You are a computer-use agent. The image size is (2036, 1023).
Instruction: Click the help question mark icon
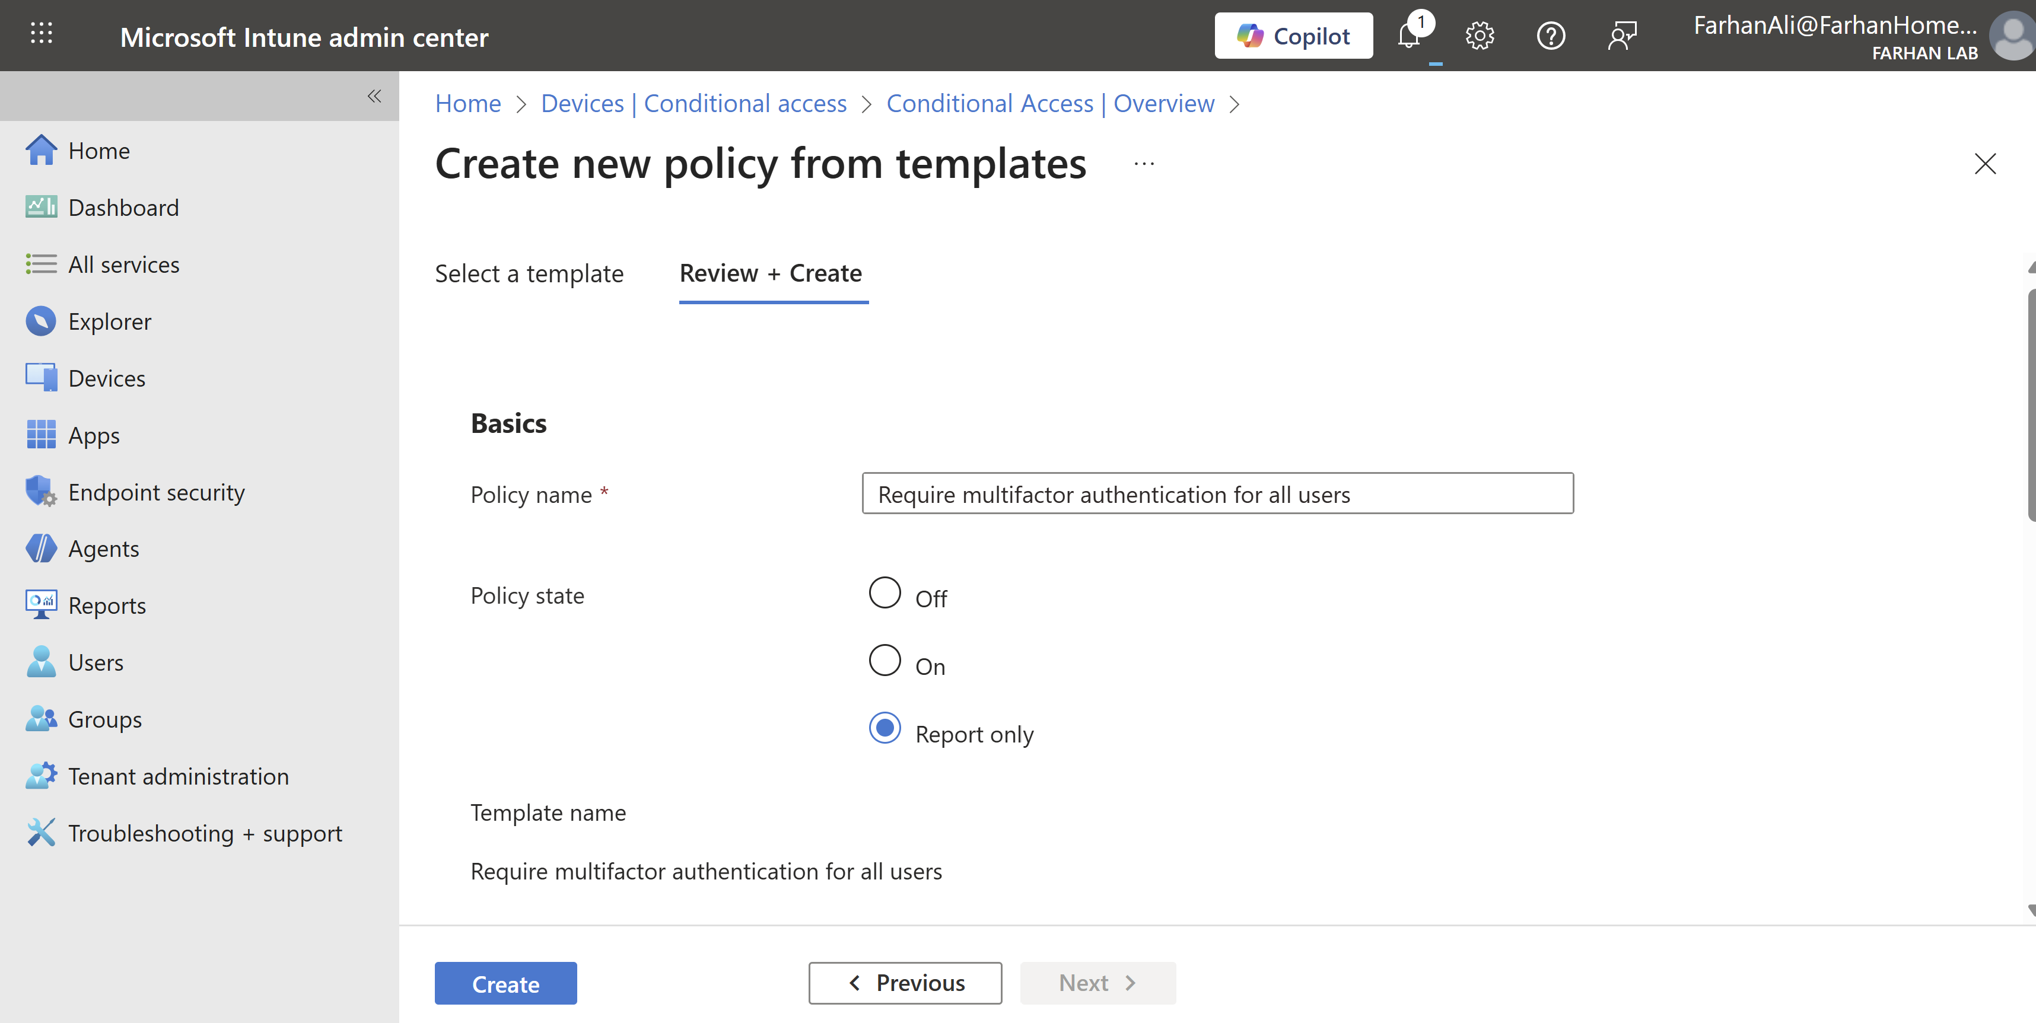coord(1551,36)
